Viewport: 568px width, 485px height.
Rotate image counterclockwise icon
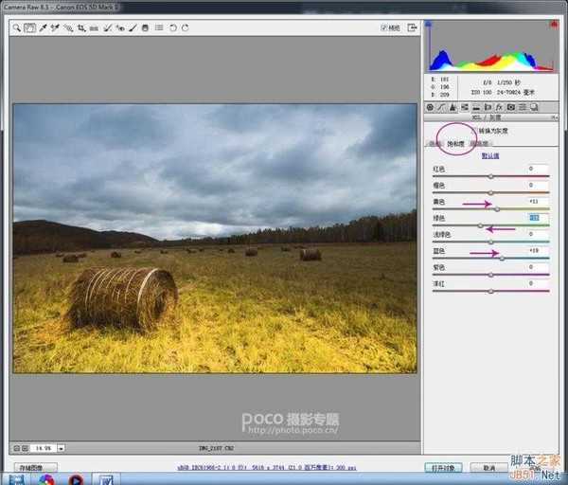point(171,28)
